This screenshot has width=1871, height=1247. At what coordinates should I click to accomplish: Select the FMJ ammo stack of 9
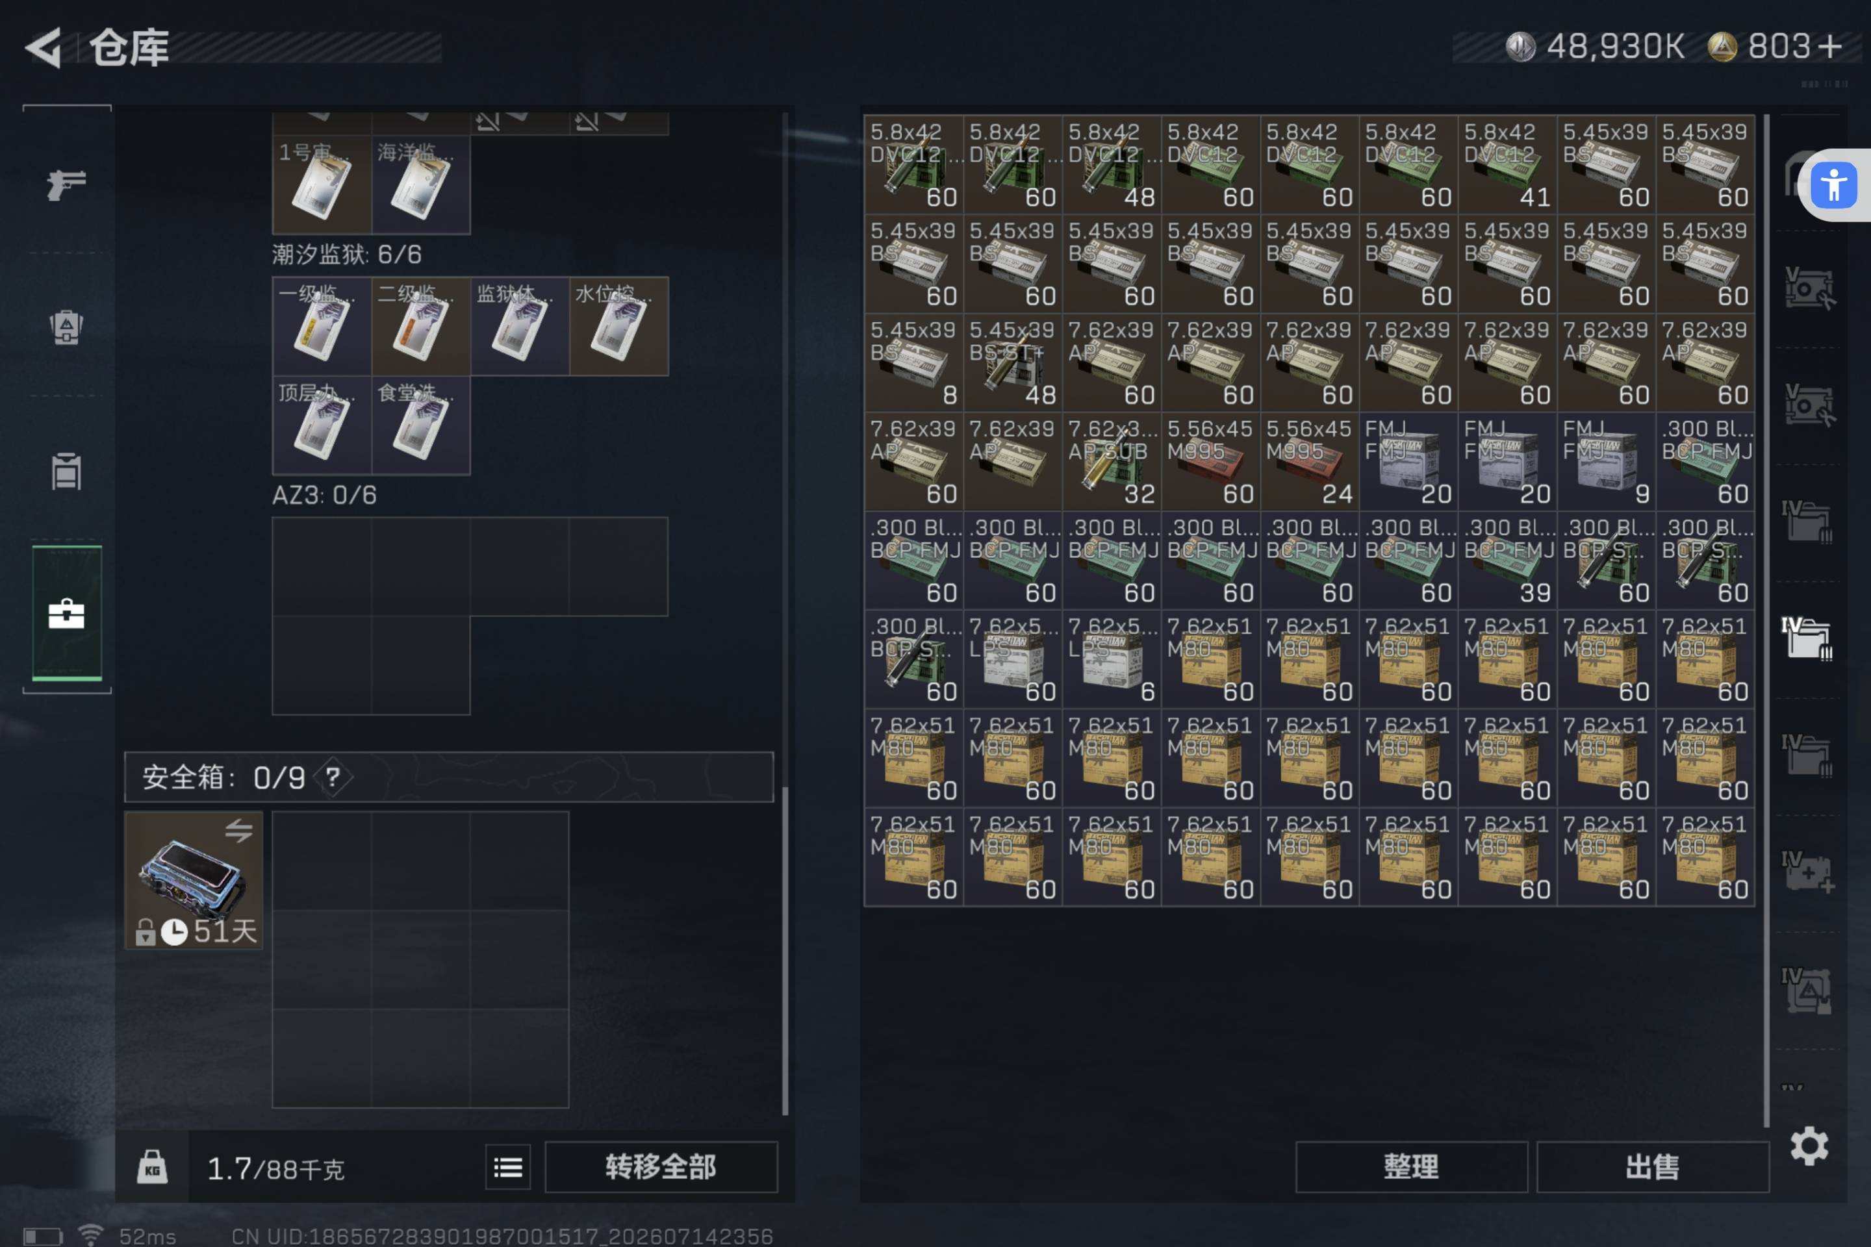1606,461
